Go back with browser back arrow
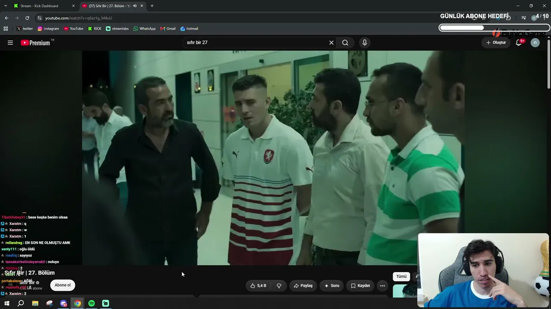This screenshot has height=309, width=551. [x=6, y=18]
